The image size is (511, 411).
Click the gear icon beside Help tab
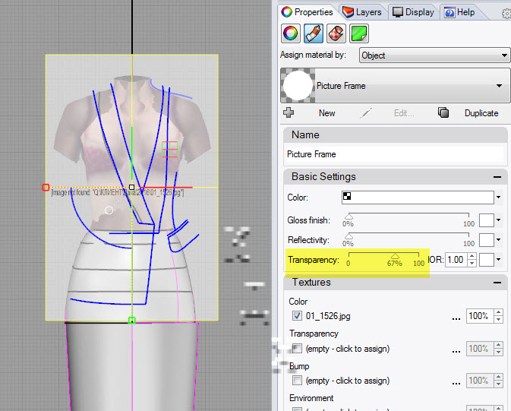click(506, 14)
